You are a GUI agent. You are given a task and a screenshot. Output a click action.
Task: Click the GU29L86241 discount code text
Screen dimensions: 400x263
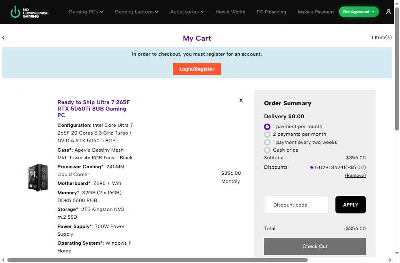tap(330, 167)
